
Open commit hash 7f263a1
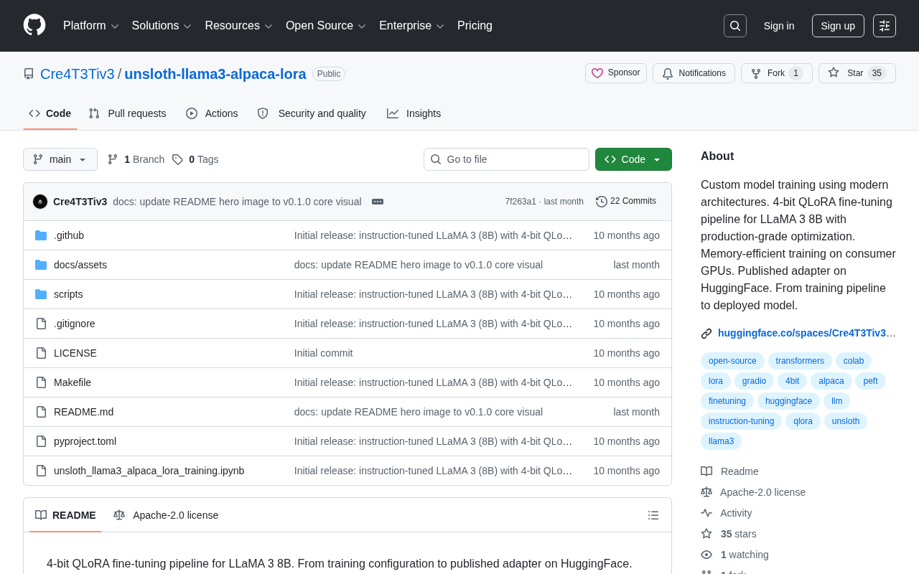[x=521, y=202]
